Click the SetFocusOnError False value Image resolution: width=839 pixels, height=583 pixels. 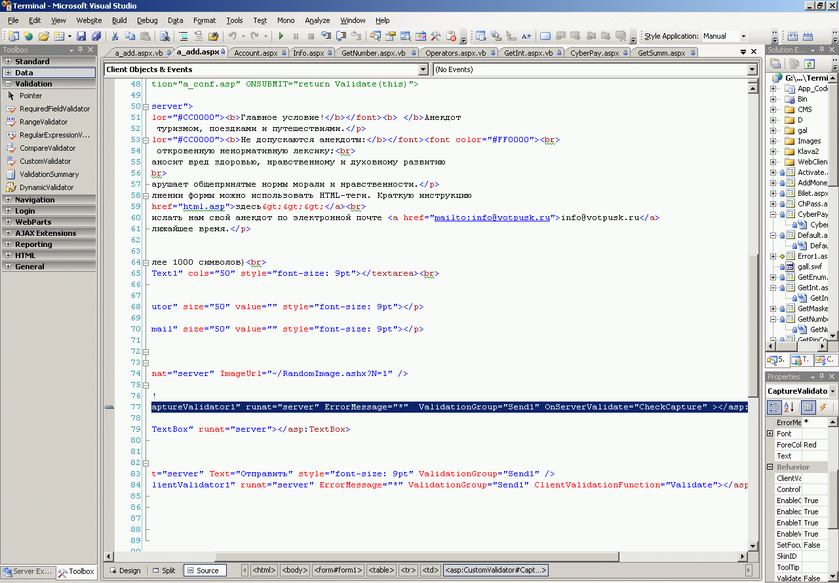point(815,545)
